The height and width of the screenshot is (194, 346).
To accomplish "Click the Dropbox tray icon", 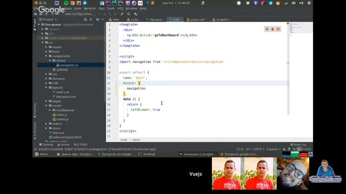I will (x=248, y=3).
